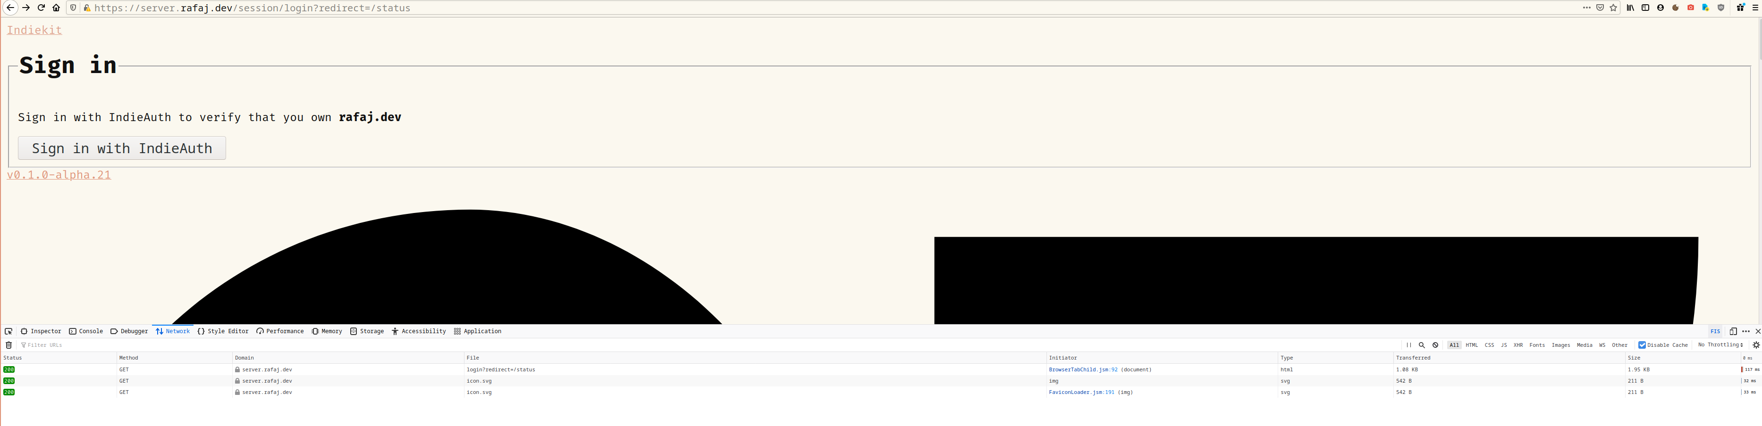Viewport: 1762px width, 426px height.
Task: Switch to the Accessibility tab
Action: [419, 331]
